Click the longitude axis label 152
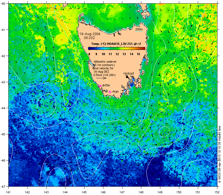 [217, 192]
